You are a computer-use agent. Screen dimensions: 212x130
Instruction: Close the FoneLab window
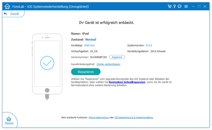205,6
